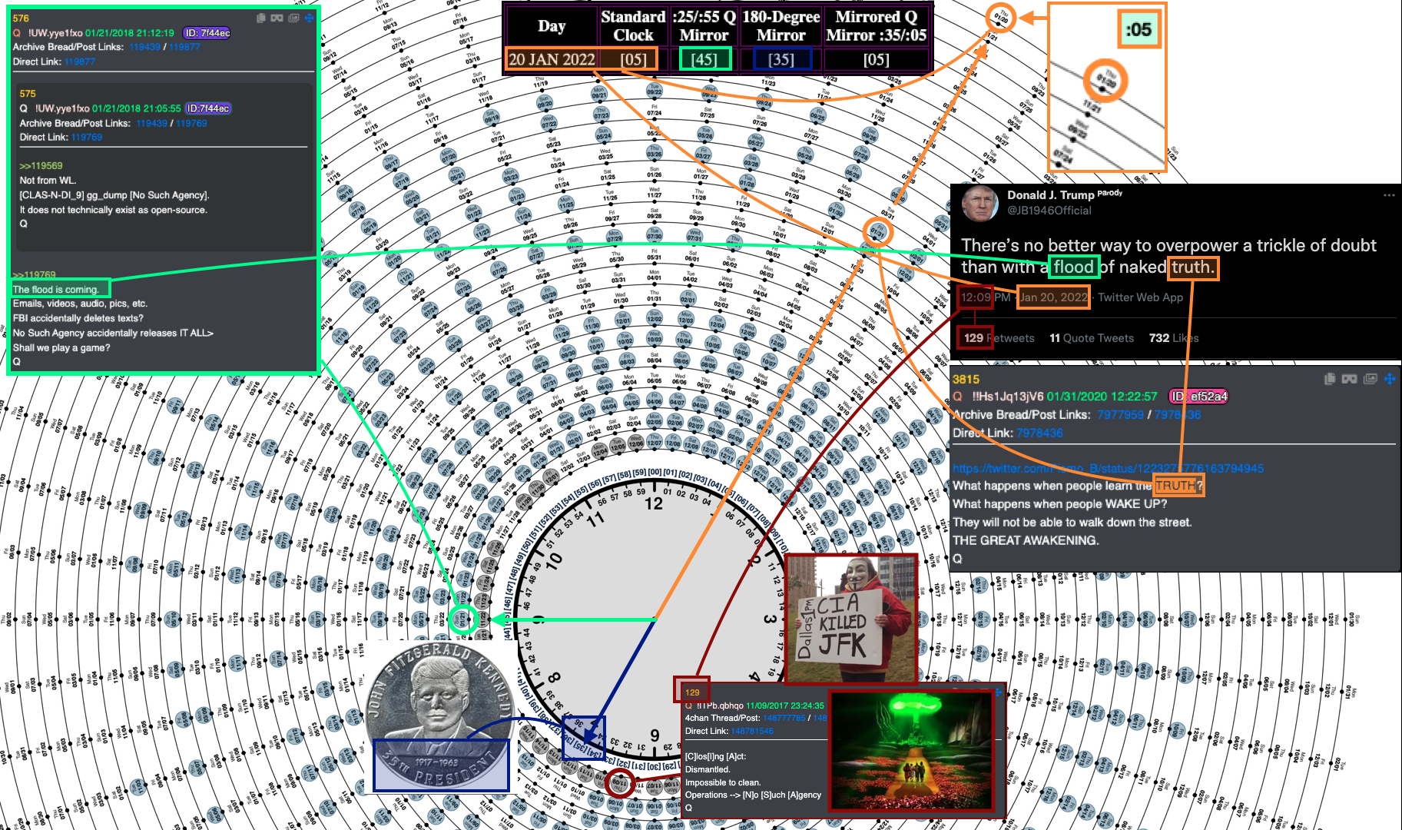
Task: Follow the >>119569 reply link
Action: [x=41, y=165]
